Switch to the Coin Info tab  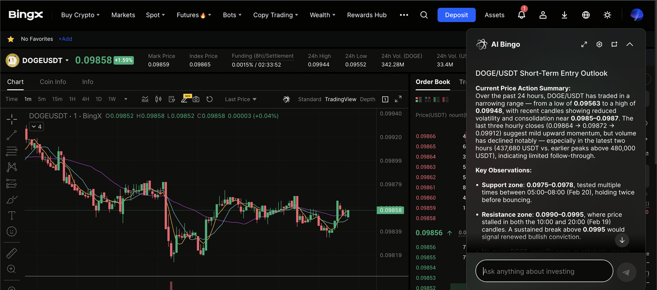click(x=53, y=82)
